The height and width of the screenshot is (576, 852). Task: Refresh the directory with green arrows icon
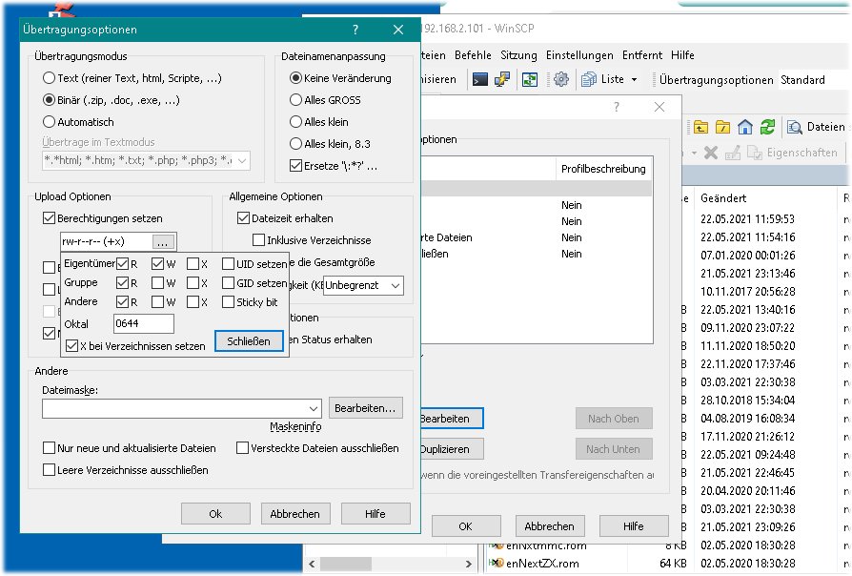point(767,127)
